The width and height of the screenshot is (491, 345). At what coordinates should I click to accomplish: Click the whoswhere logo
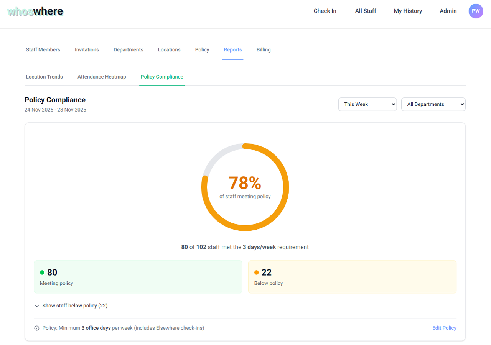pos(35,11)
